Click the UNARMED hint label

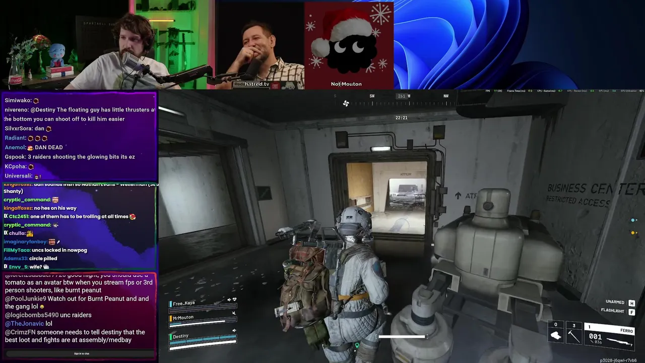click(615, 302)
